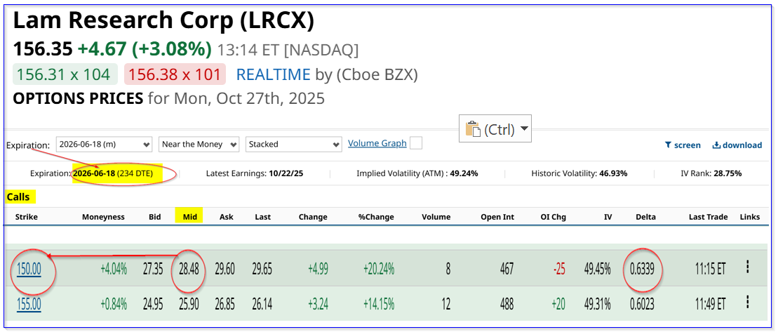Click the screen filter icon link
The image size is (778, 332).
coord(682,145)
